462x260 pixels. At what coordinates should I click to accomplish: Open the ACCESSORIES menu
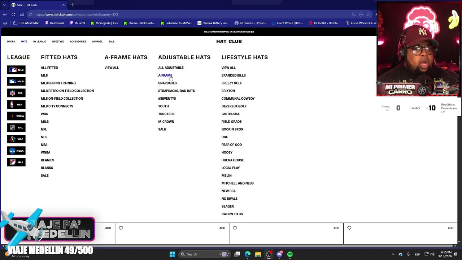pos(78,42)
